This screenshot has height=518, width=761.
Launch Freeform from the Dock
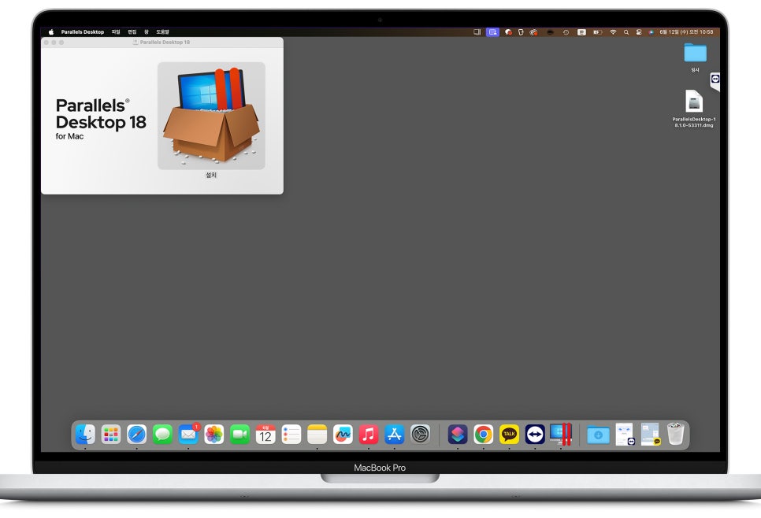[x=343, y=434]
